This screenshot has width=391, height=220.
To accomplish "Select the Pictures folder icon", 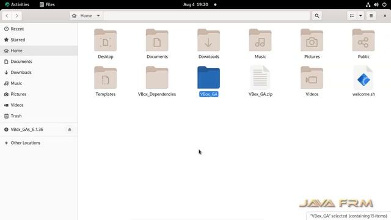I will click(x=312, y=40).
